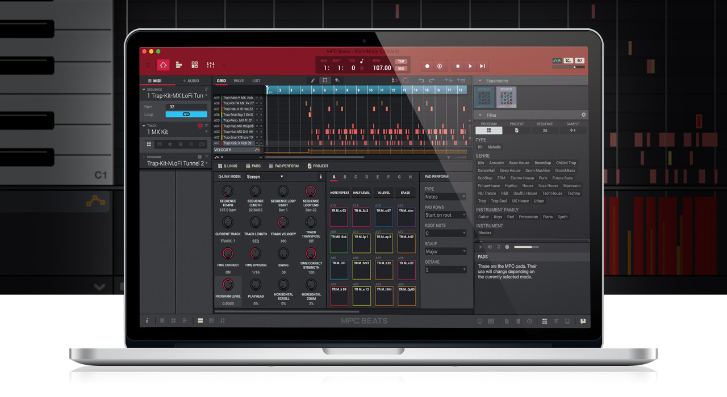Select the drum program track type icon
Viewport: 727px width, 397px height.
pyautogui.click(x=149, y=144)
